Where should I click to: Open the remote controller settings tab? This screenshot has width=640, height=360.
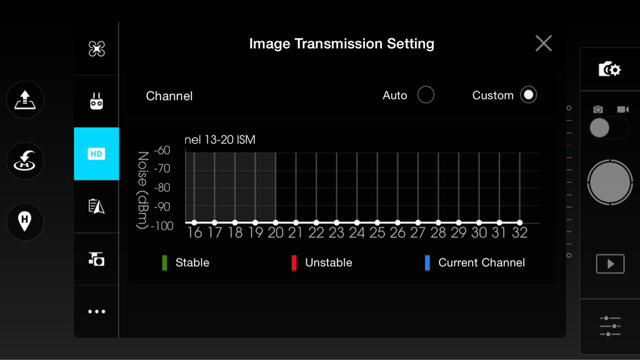[x=97, y=101]
